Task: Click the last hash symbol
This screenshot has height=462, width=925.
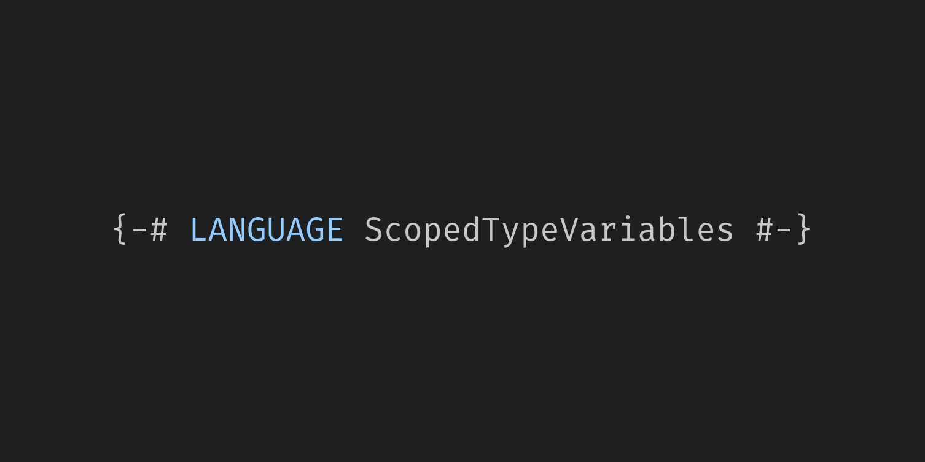Action: pos(764,230)
